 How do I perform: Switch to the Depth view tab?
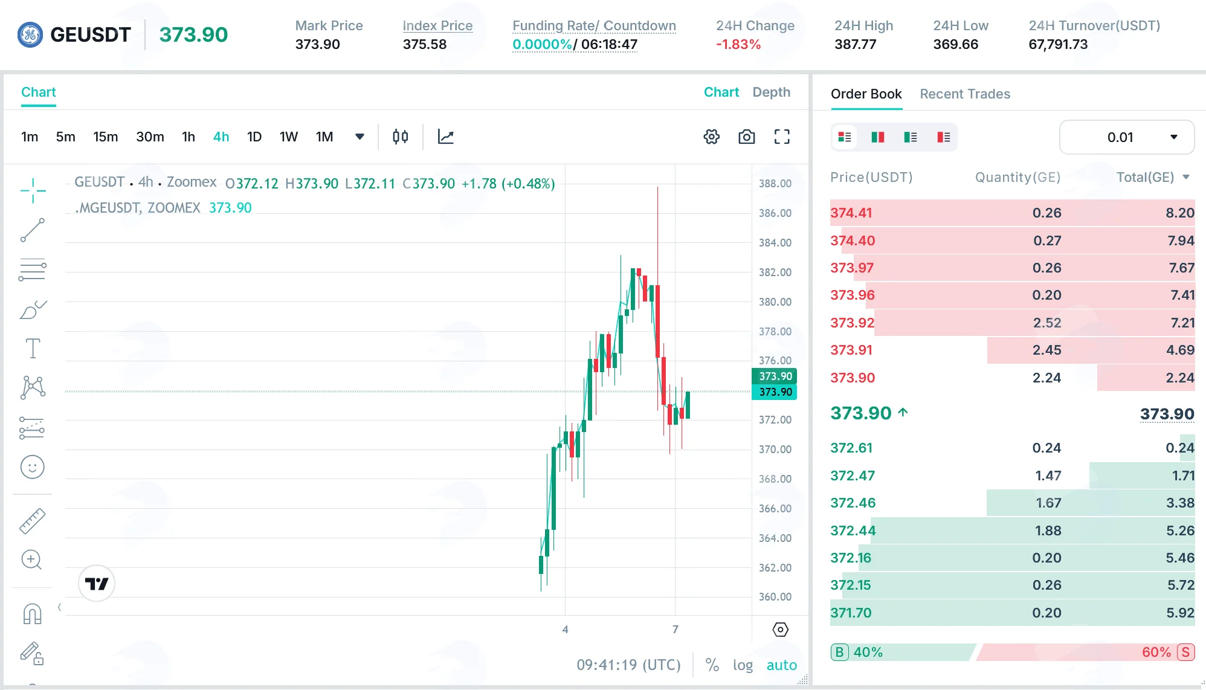pos(772,92)
